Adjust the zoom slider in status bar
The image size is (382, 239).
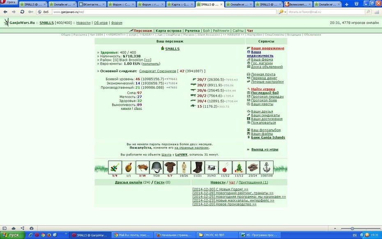click(352, 229)
